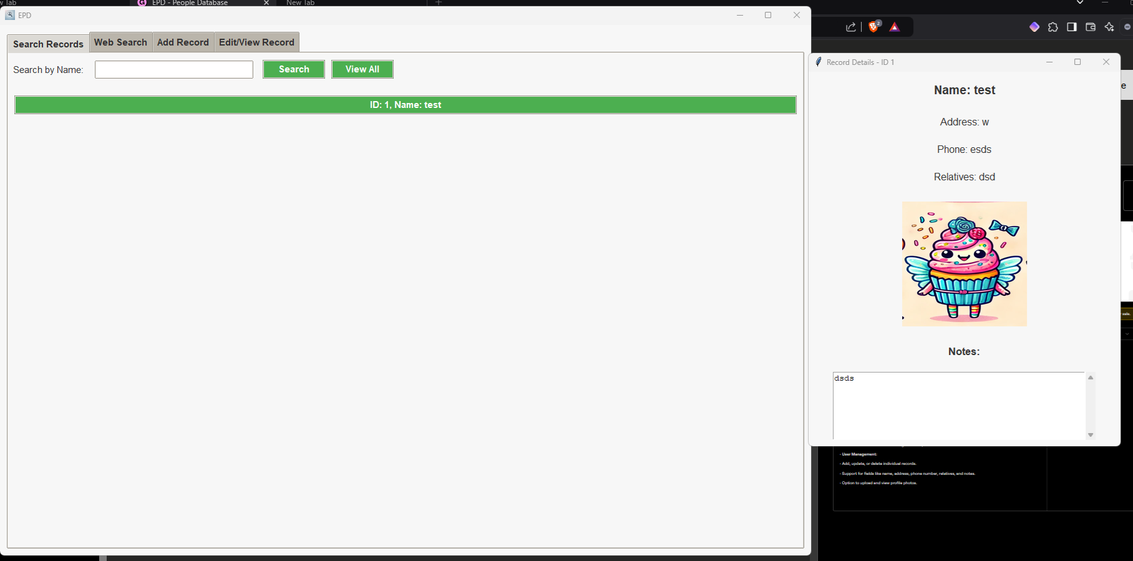Click the purple diamond extension icon
The height and width of the screenshot is (561, 1133).
pyautogui.click(x=1034, y=27)
